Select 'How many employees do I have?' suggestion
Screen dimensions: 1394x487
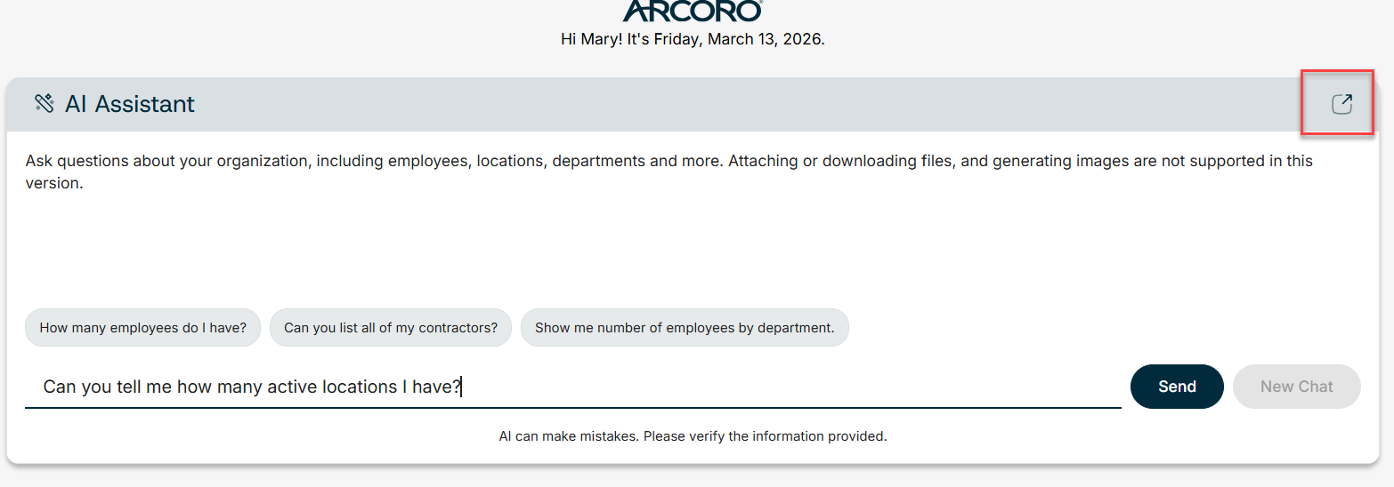[143, 328]
